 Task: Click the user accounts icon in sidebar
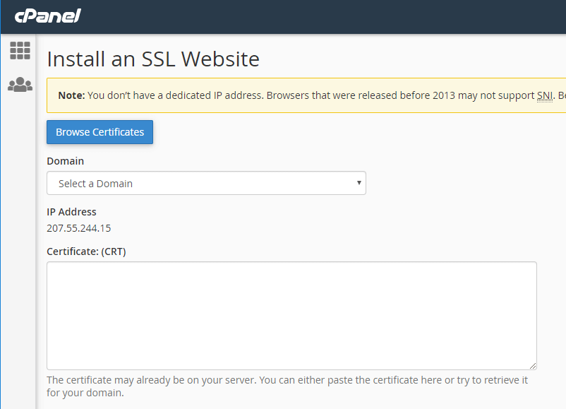(20, 83)
